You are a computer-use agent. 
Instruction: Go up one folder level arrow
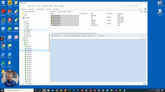coord(27,6)
